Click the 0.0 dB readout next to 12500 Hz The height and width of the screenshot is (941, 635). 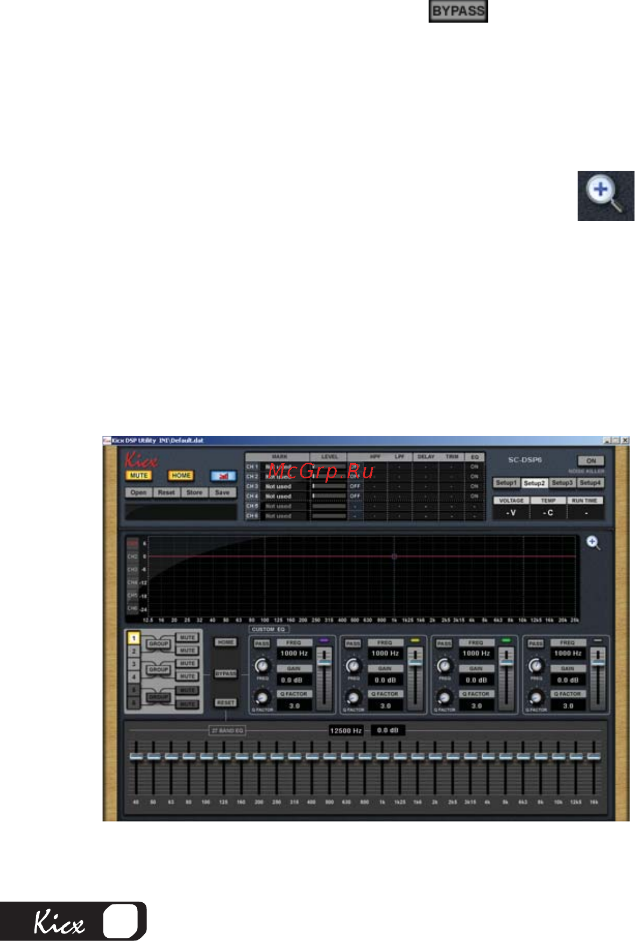pyautogui.click(x=388, y=731)
